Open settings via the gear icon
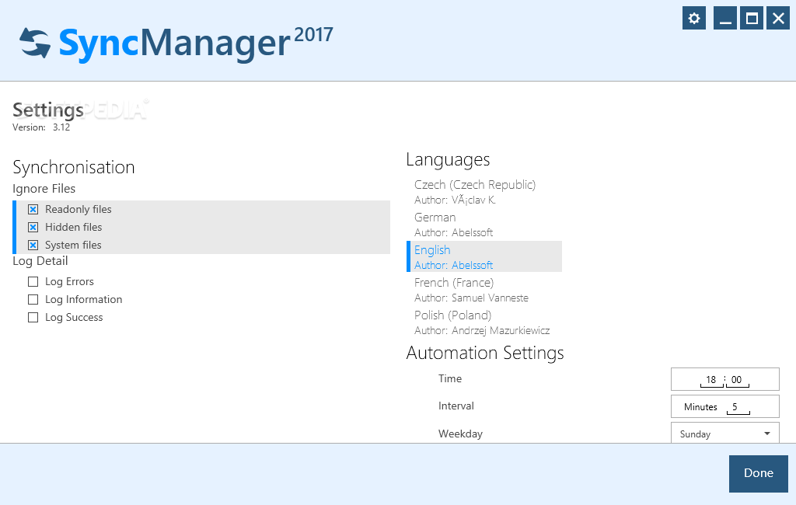This screenshot has width=796, height=505. coord(694,19)
